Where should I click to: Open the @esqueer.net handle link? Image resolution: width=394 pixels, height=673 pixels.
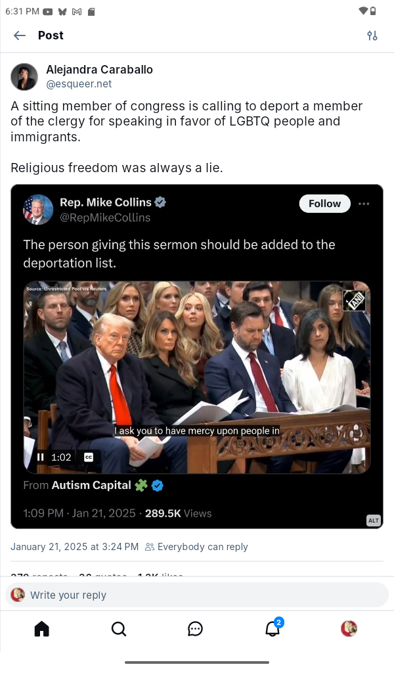(79, 83)
